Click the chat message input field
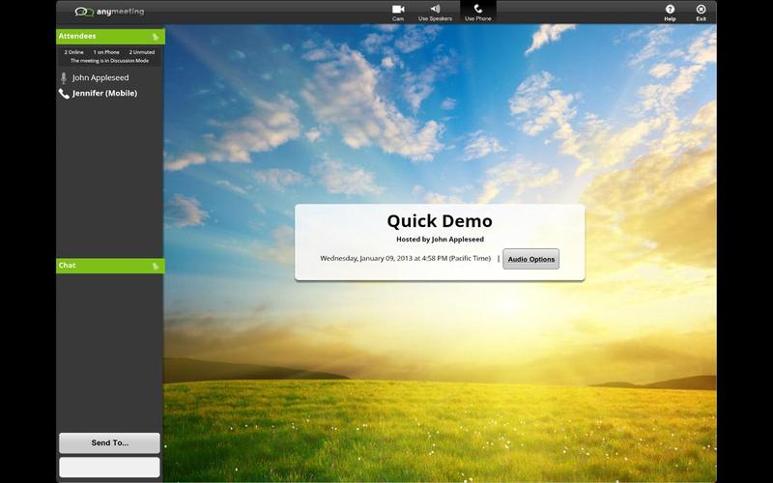This screenshot has width=773, height=483. click(109, 467)
